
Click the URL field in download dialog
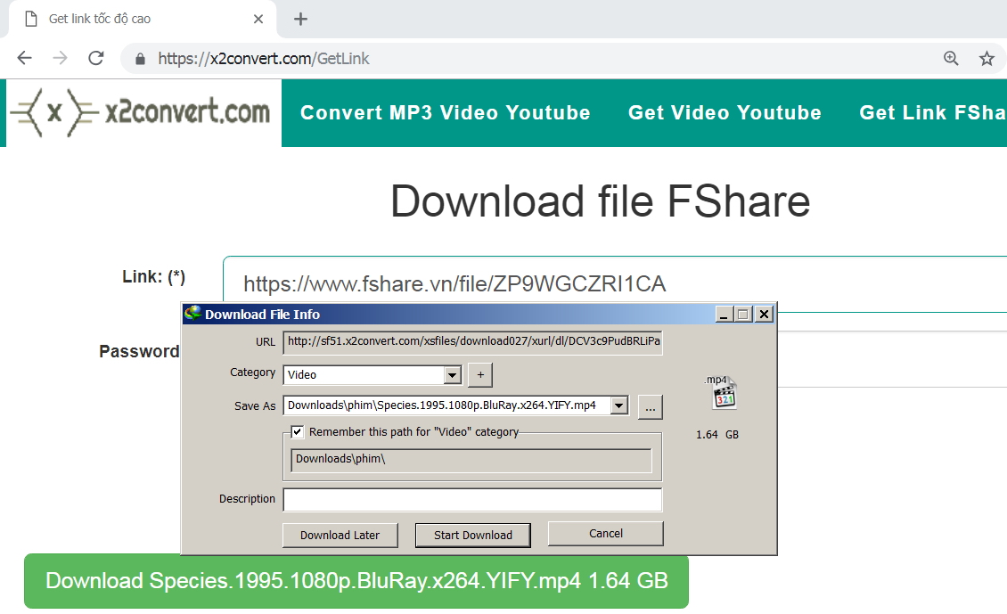point(472,341)
